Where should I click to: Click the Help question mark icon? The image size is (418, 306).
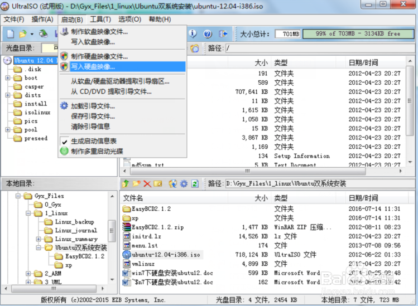[x=208, y=34]
